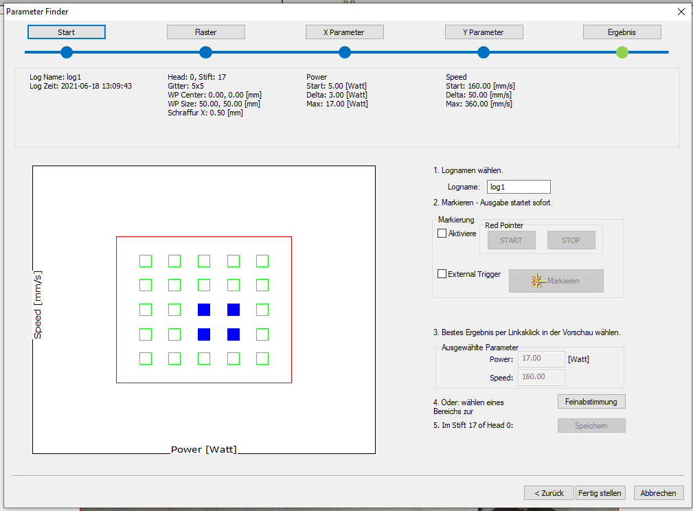Image resolution: width=693 pixels, height=511 pixels.
Task: Pick the lower-left filled blue square
Action: [204, 334]
